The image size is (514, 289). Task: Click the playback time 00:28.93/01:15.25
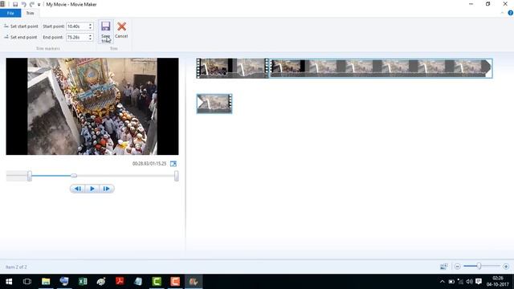[x=149, y=164]
